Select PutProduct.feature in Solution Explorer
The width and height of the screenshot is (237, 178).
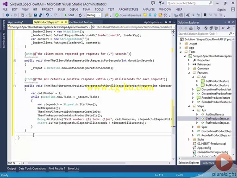point(217,85)
